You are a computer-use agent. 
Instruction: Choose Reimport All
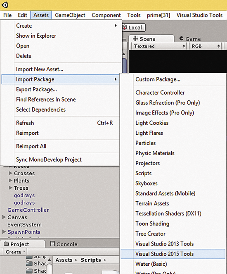(x=60, y=146)
